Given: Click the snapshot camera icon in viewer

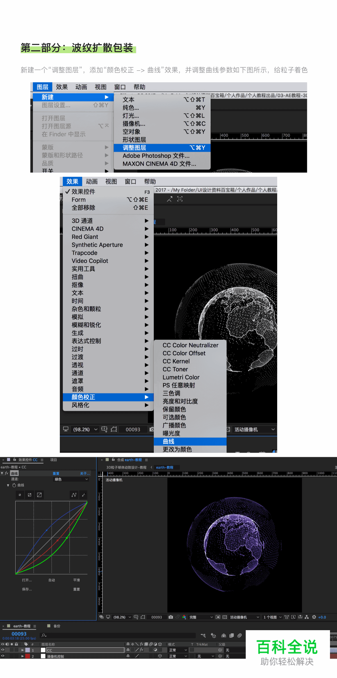Looking at the screenshot, I should 170,617.
